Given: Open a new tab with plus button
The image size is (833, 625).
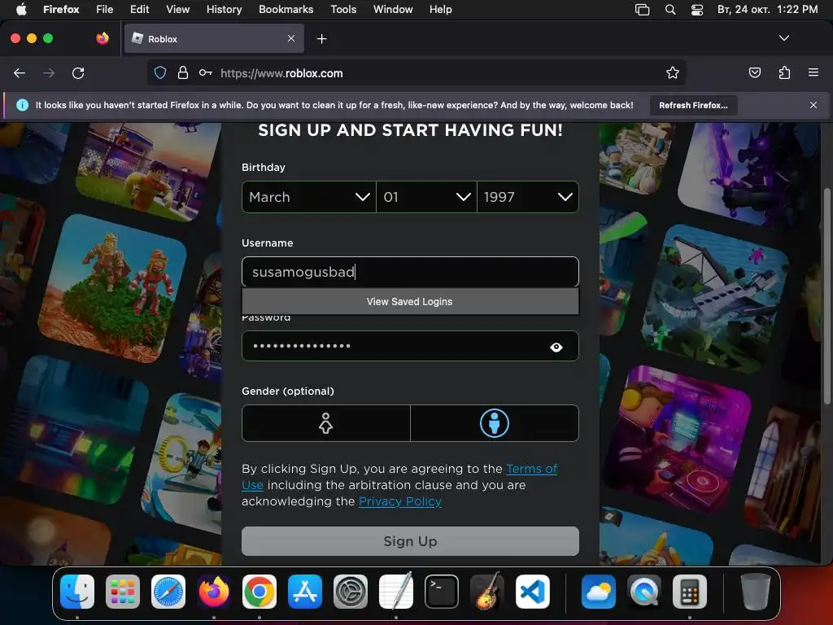Looking at the screenshot, I should point(321,39).
